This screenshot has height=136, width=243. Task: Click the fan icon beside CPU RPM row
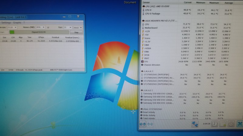click(x=142, y=62)
